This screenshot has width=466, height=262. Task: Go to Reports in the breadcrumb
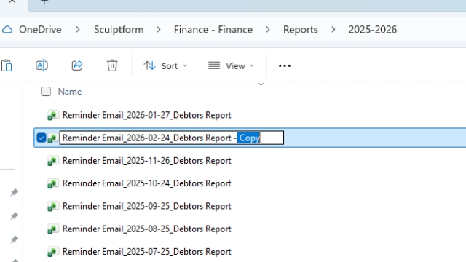click(300, 29)
